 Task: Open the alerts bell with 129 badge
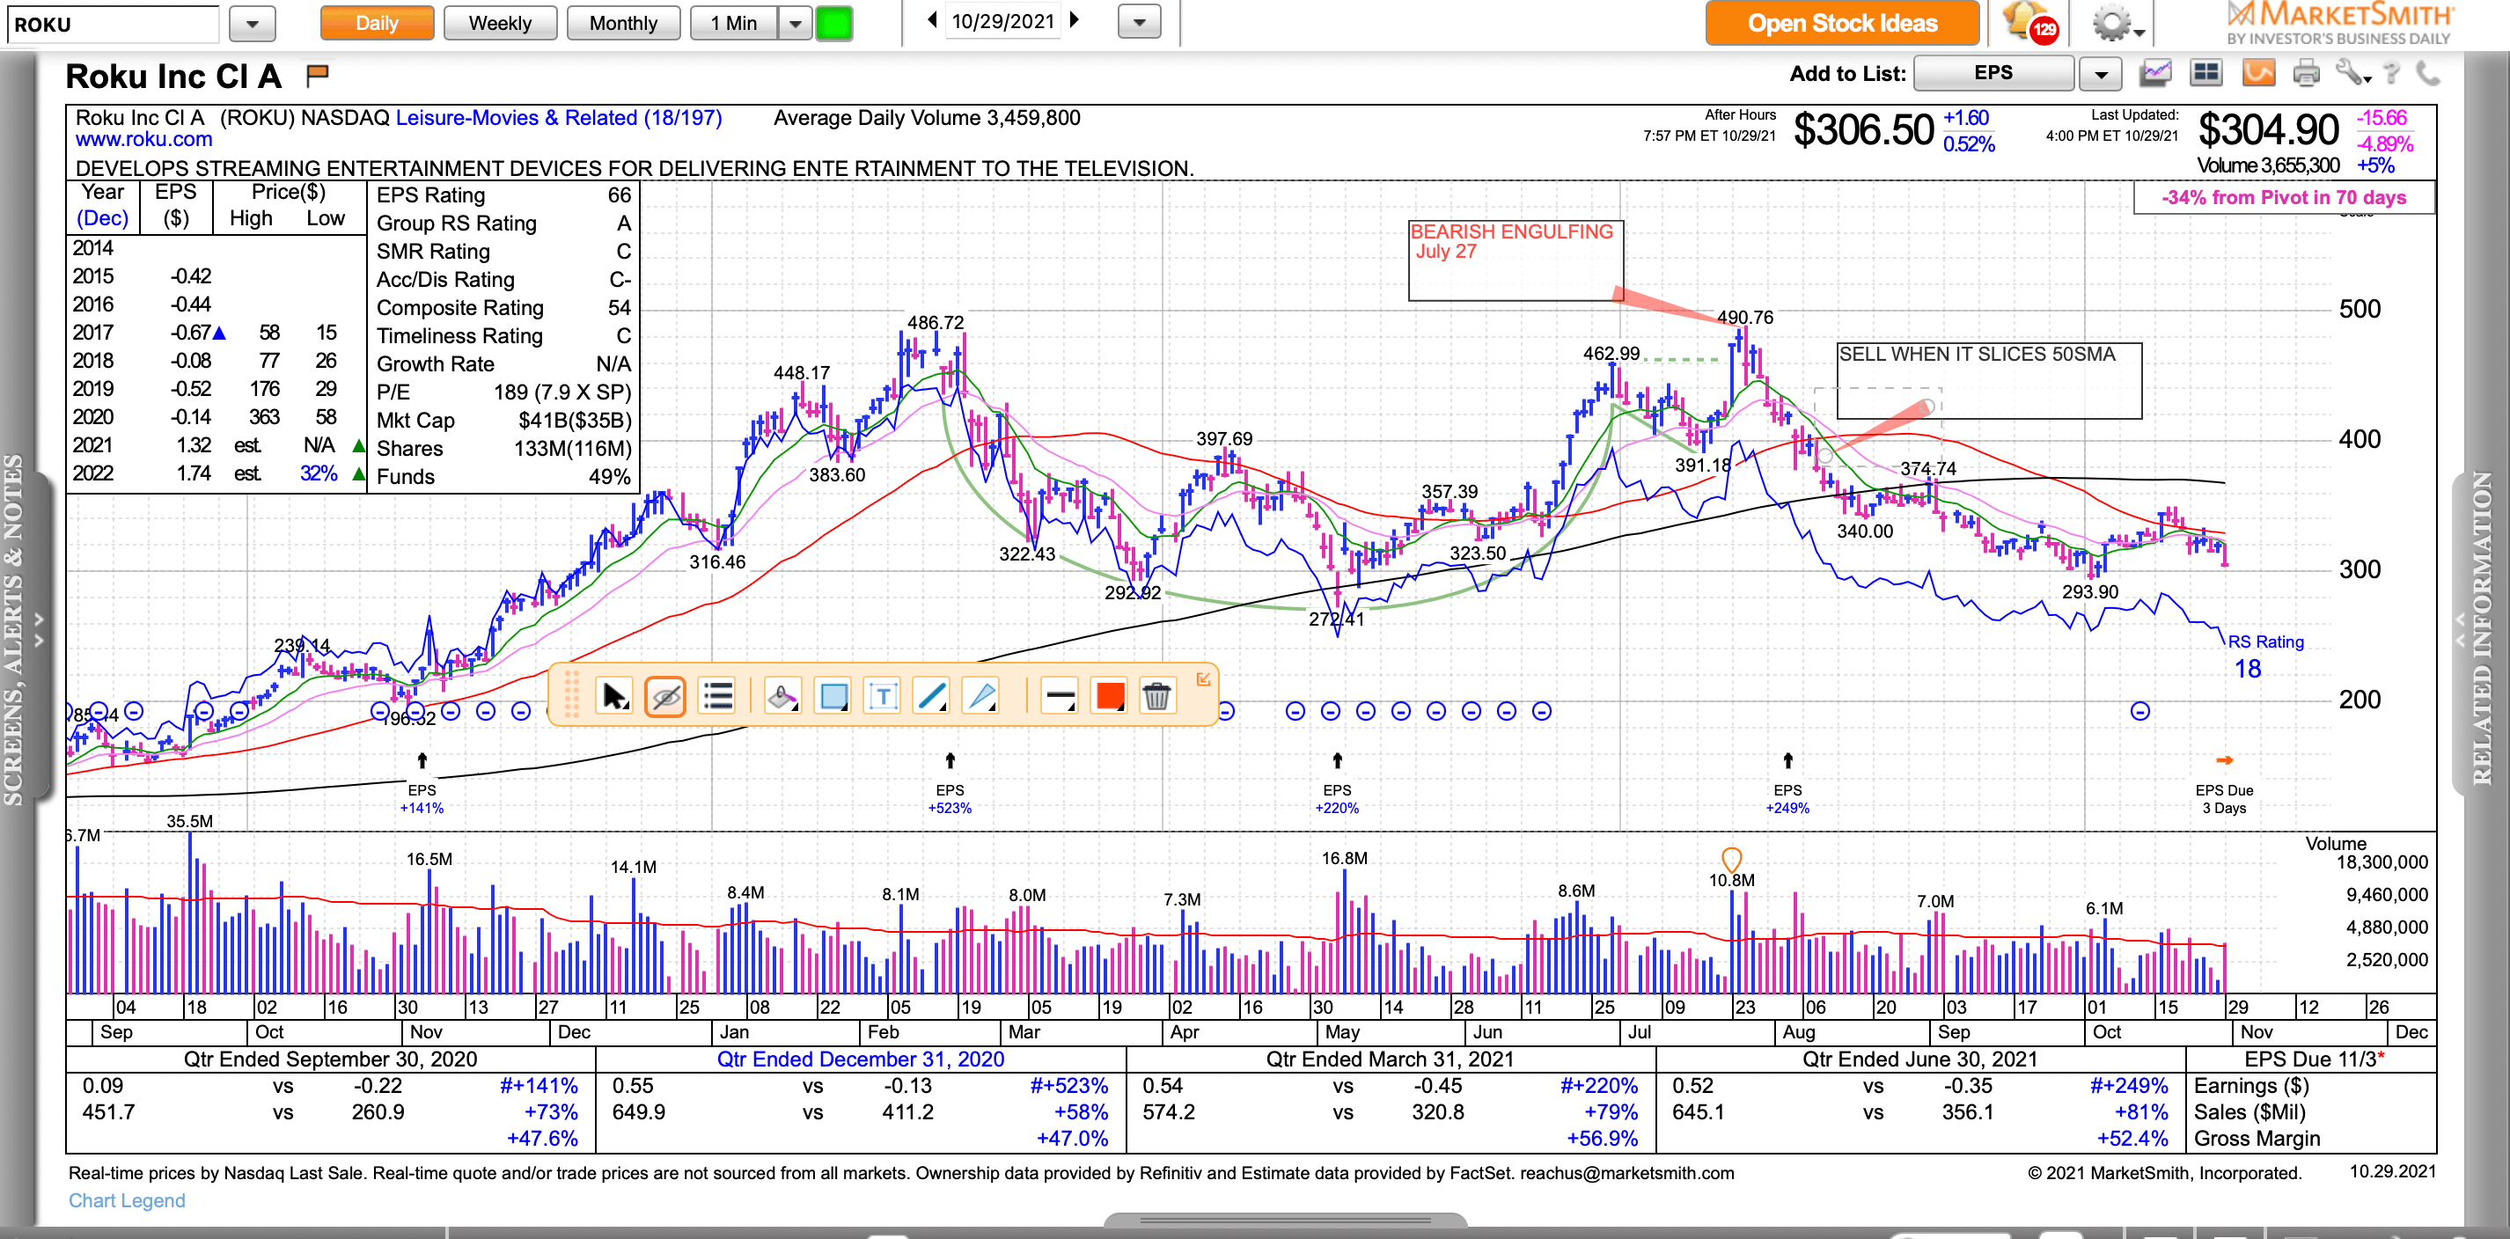click(x=2029, y=22)
